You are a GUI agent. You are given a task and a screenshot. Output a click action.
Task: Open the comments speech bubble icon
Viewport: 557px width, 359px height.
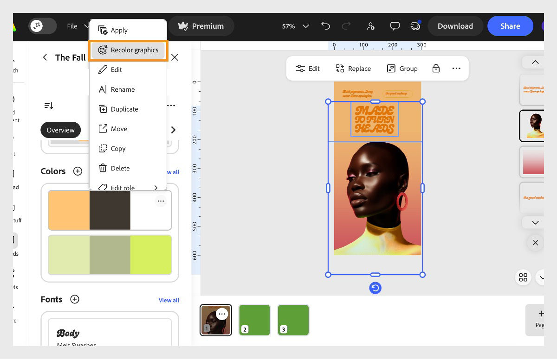coord(395,26)
